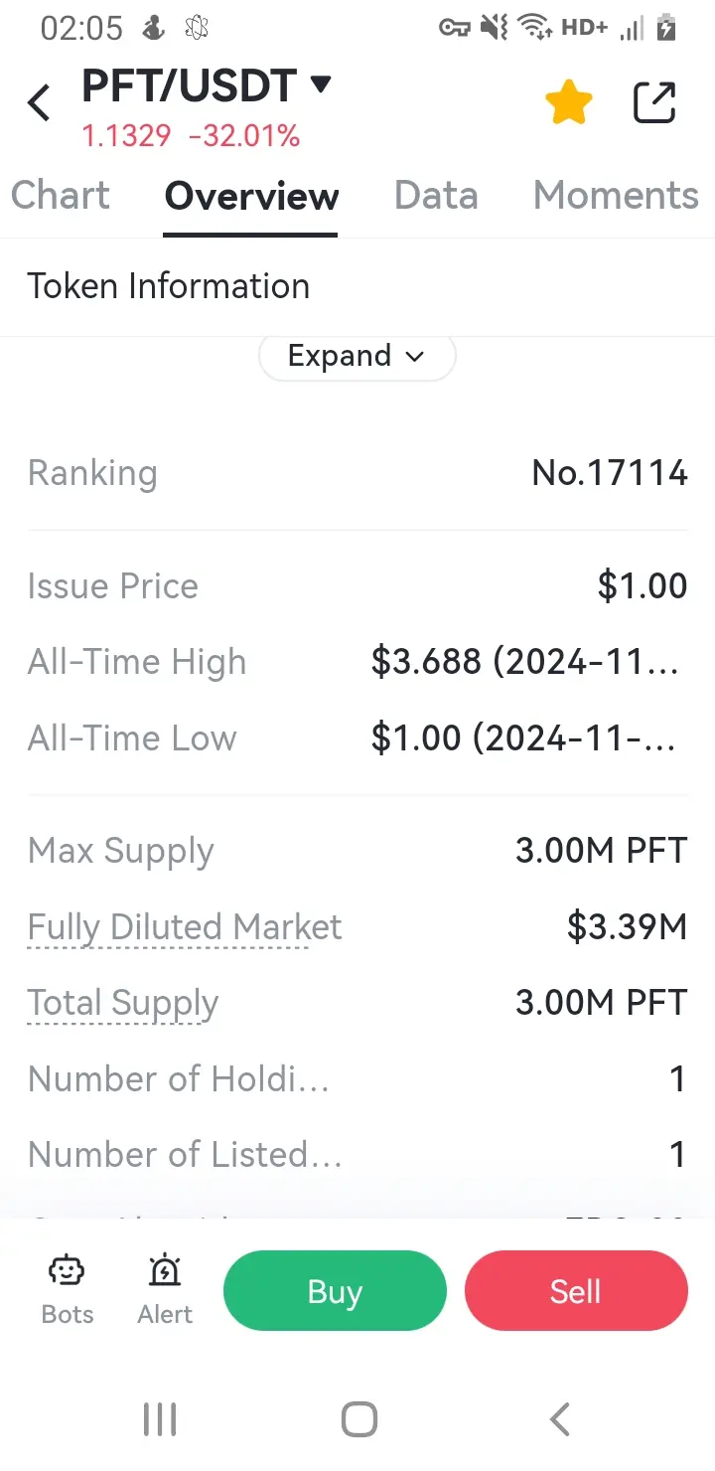Tap the Android recent apps icon

pos(160,1419)
